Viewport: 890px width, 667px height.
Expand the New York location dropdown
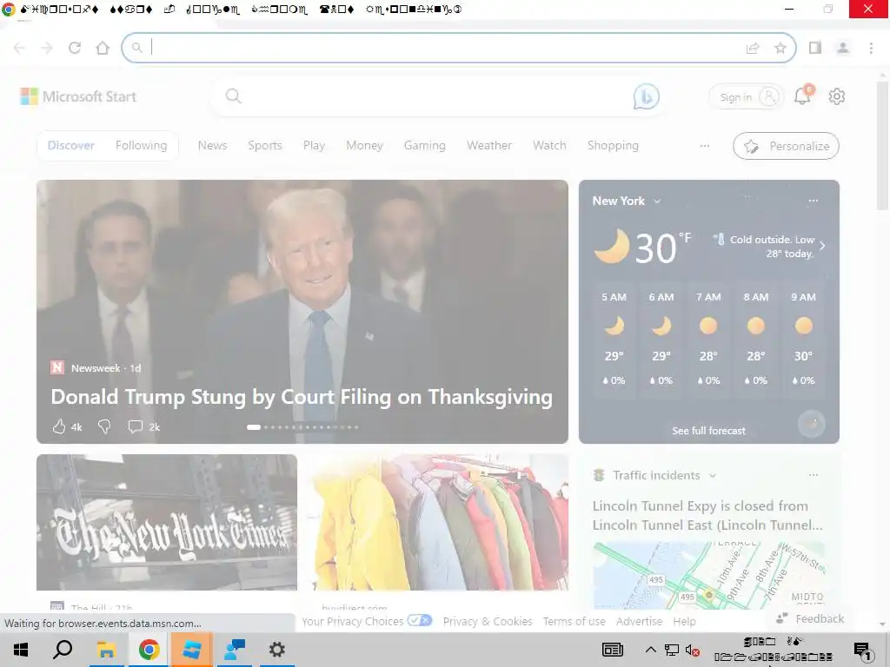pos(657,201)
